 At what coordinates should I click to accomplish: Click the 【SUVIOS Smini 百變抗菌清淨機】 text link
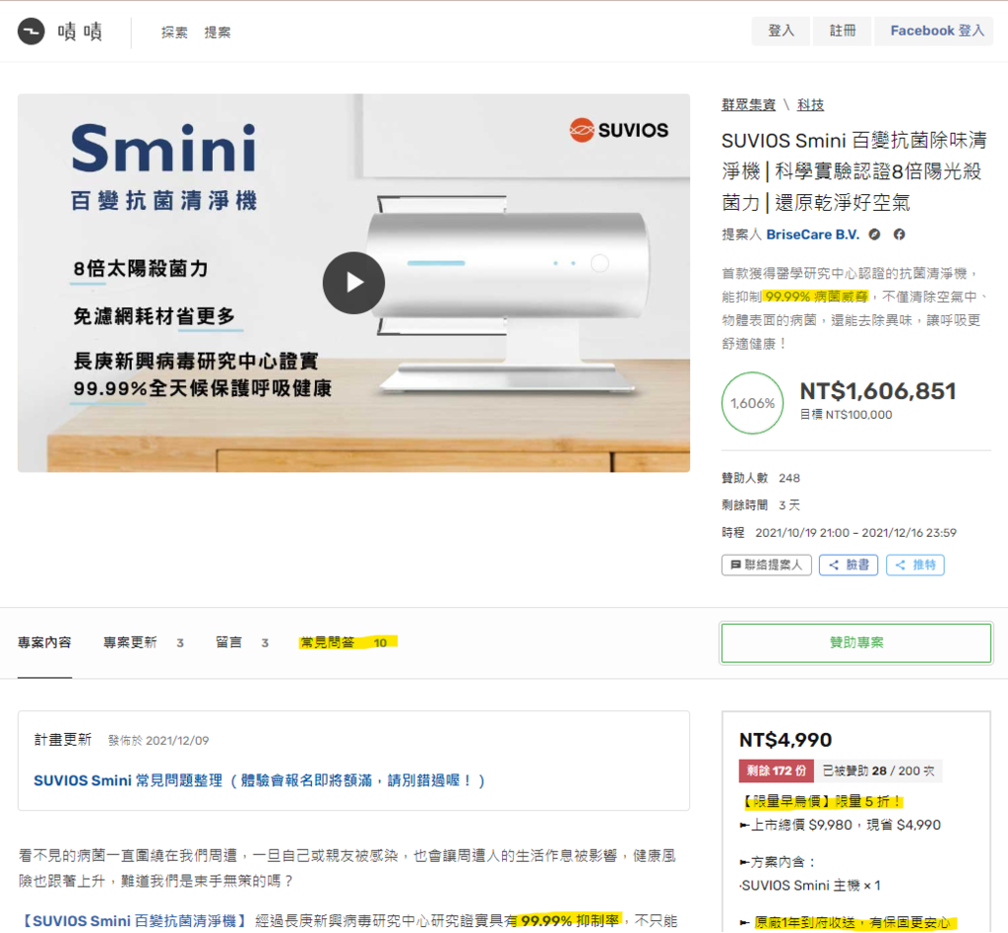click(134, 921)
